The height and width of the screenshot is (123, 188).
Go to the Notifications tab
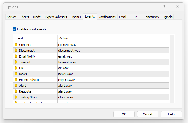[x=107, y=17]
